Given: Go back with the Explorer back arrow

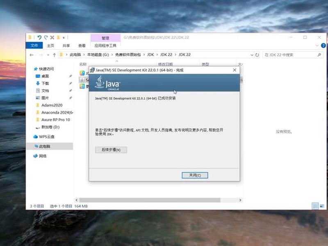Looking at the screenshot, I should click(x=32, y=55).
